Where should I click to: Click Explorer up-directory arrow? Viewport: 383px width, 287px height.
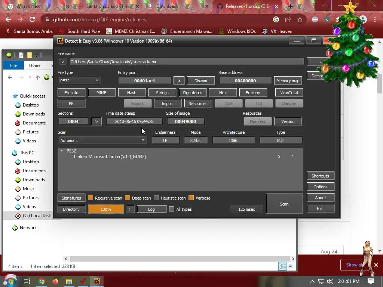[38, 78]
